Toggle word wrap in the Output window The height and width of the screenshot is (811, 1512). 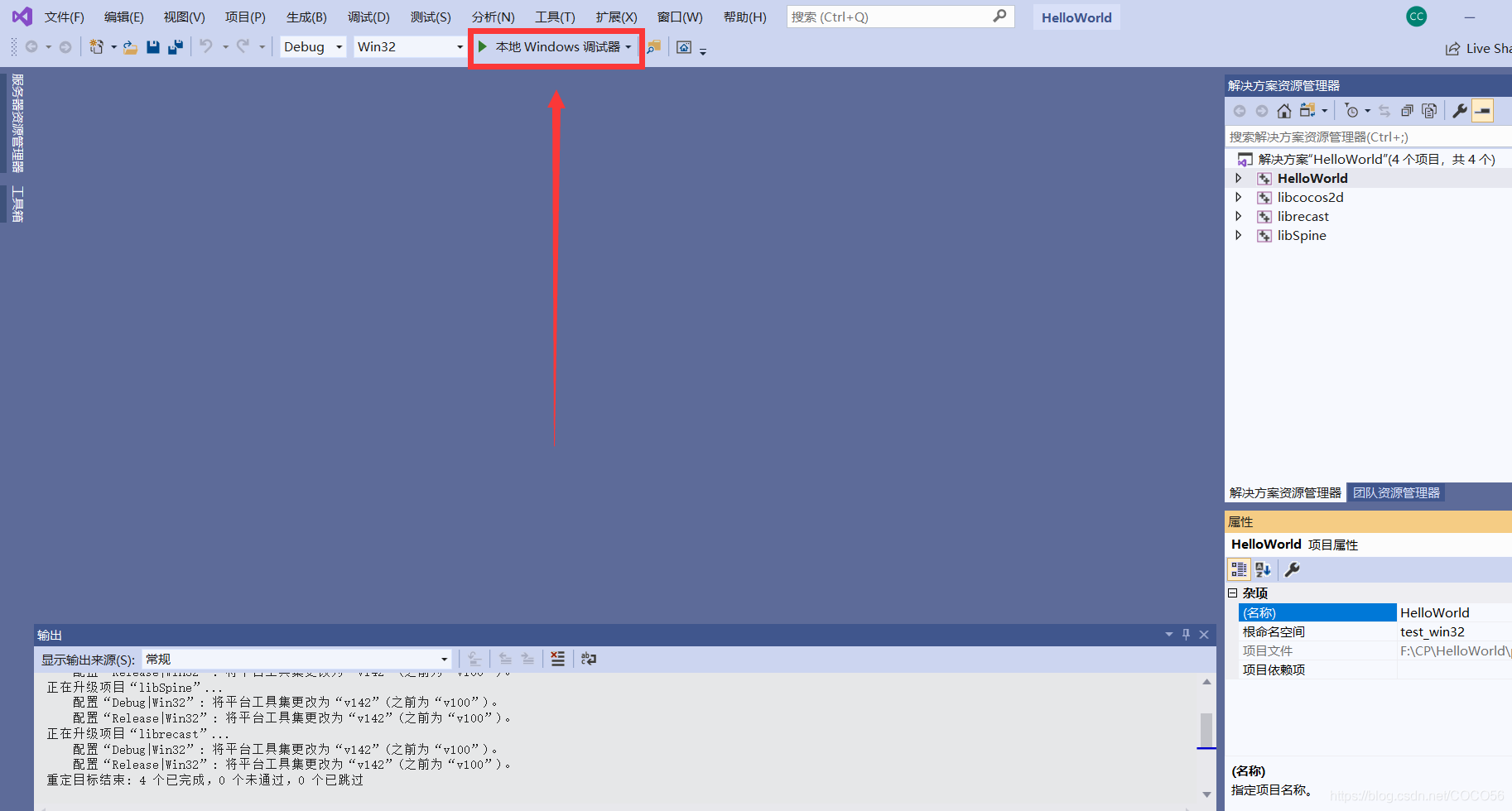[588, 659]
